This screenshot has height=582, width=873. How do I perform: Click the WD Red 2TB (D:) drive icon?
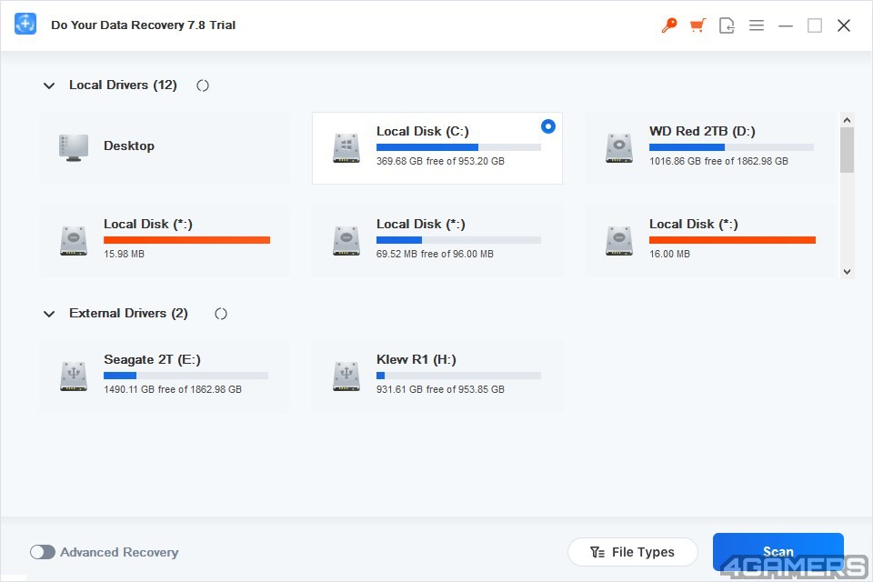point(619,148)
